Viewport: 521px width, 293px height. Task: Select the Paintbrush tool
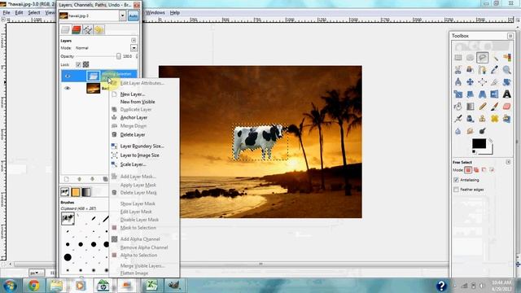click(495, 107)
